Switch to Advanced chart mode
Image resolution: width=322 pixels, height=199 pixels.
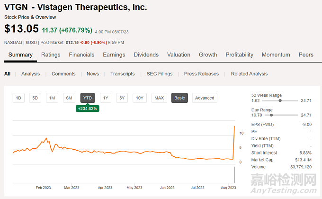205,98
